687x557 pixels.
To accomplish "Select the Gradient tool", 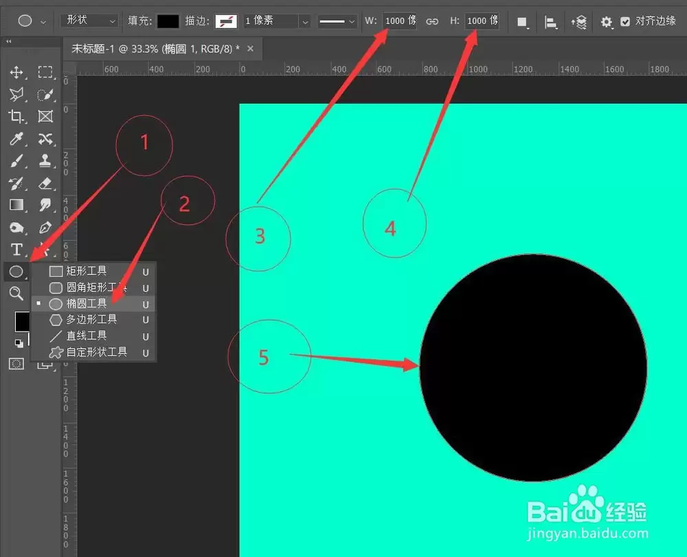I will pyautogui.click(x=16, y=205).
